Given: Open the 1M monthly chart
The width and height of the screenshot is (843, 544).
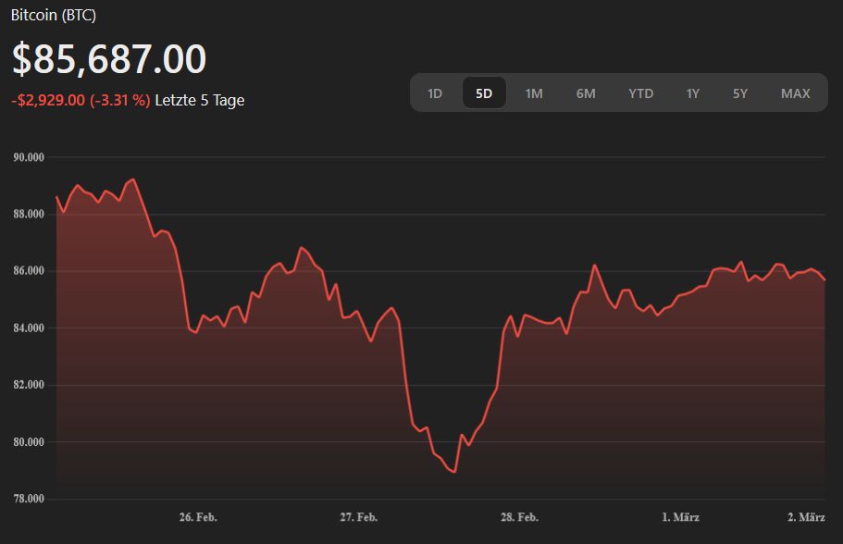Looking at the screenshot, I should coord(533,93).
